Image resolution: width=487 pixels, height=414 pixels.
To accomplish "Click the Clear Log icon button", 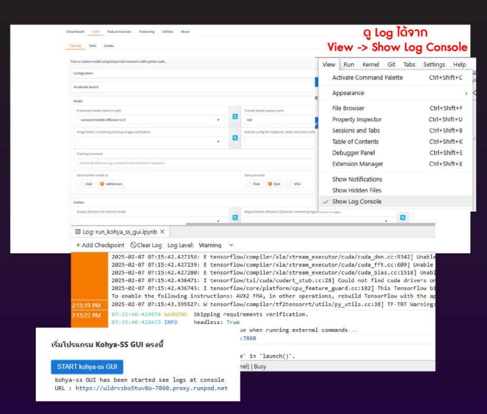I will pos(133,245).
